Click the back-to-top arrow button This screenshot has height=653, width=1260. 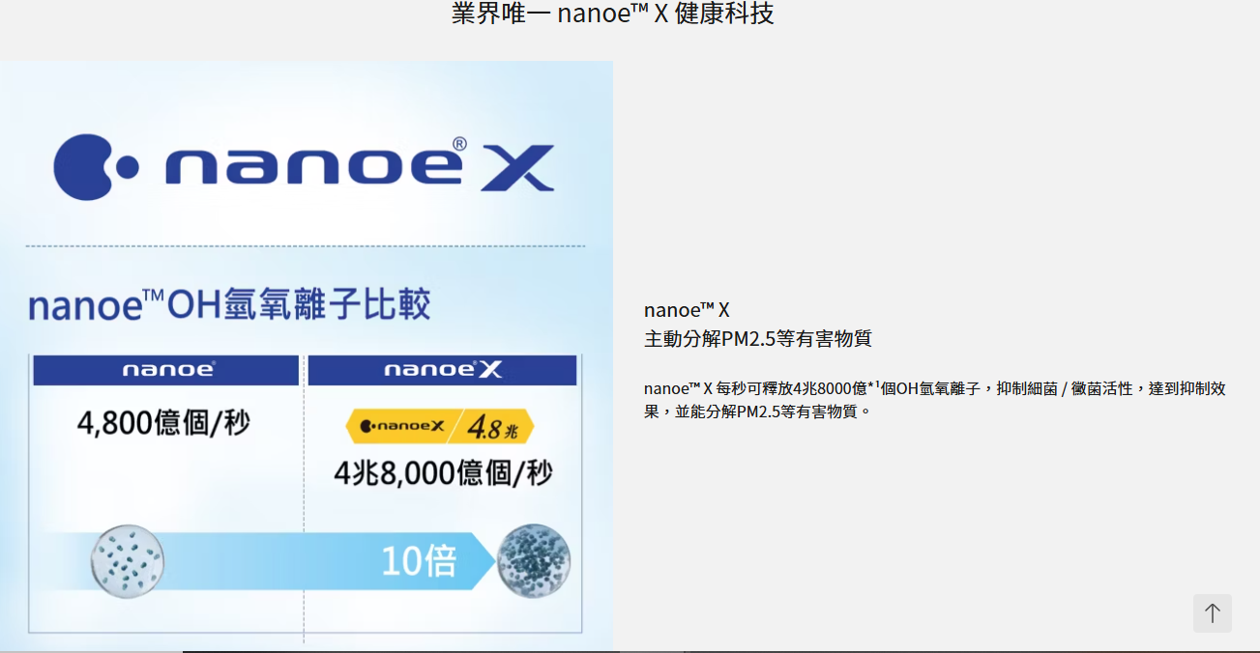pyautogui.click(x=1212, y=613)
